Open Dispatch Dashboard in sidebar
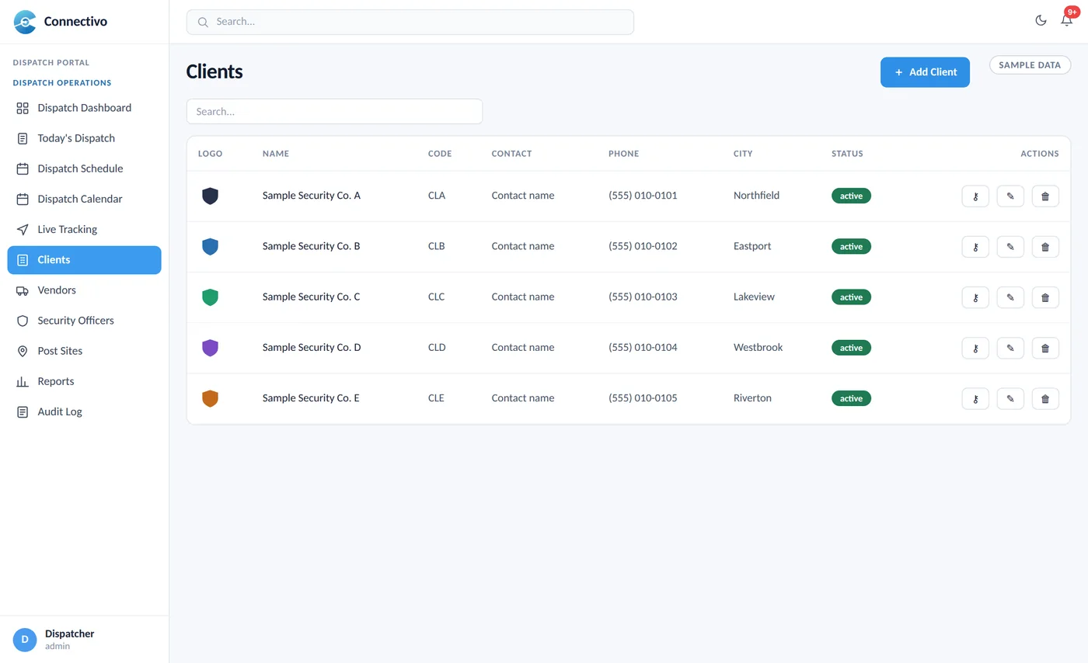 84,108
